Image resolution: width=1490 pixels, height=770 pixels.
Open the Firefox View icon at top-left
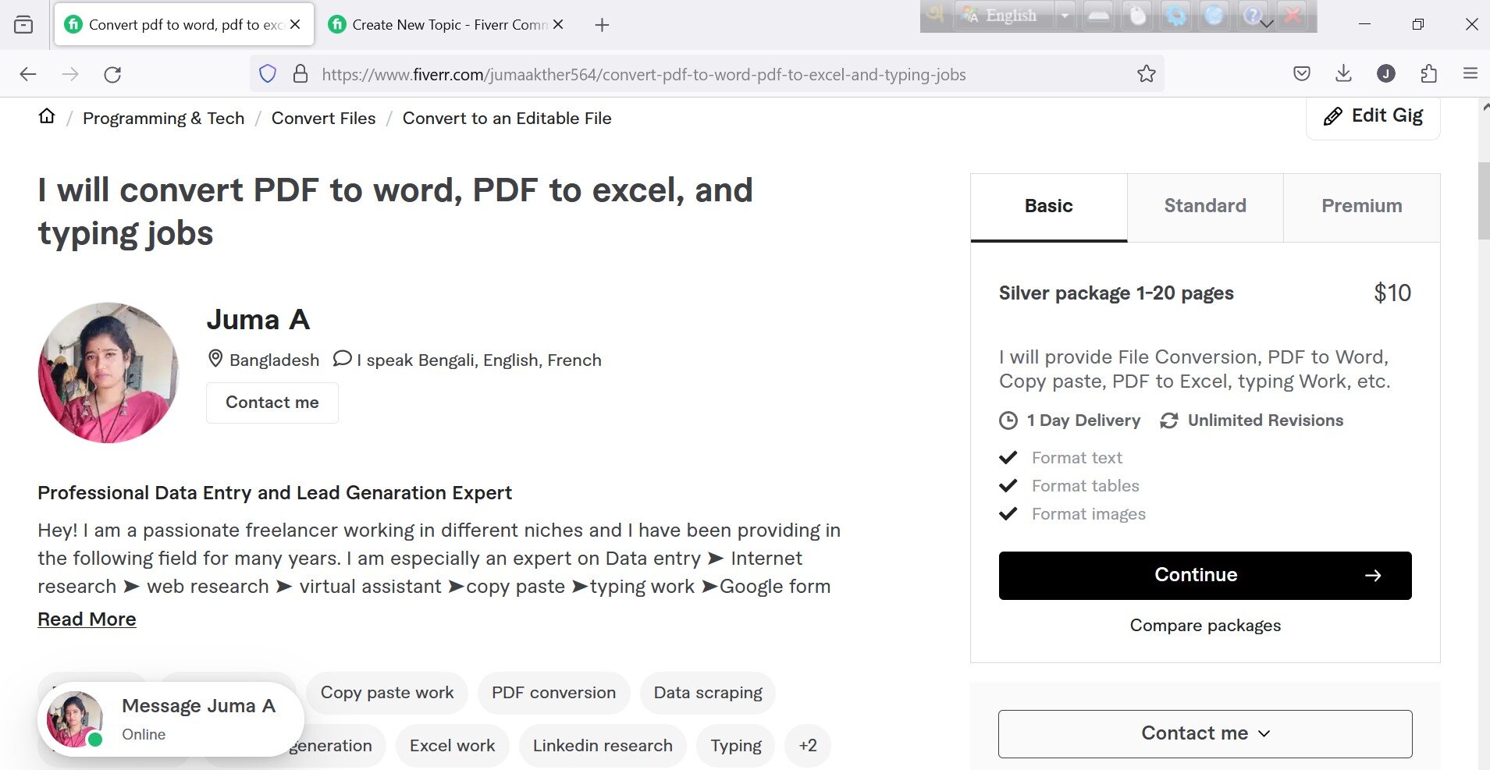(23, 24)
